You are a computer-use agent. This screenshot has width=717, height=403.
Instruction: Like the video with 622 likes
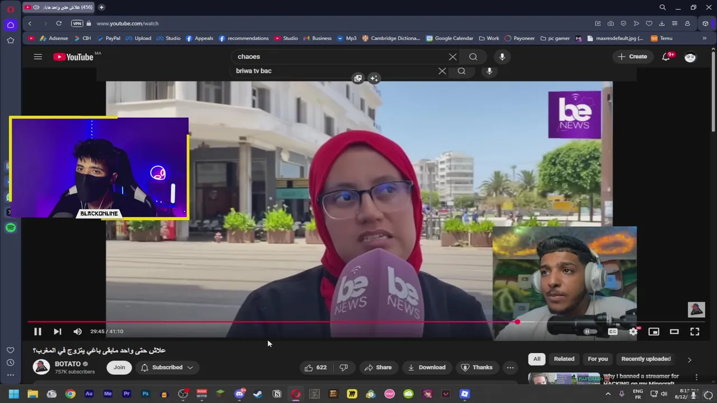tap(315, 367)
